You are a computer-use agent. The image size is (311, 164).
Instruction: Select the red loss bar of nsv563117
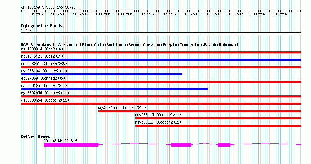point(218,126)
